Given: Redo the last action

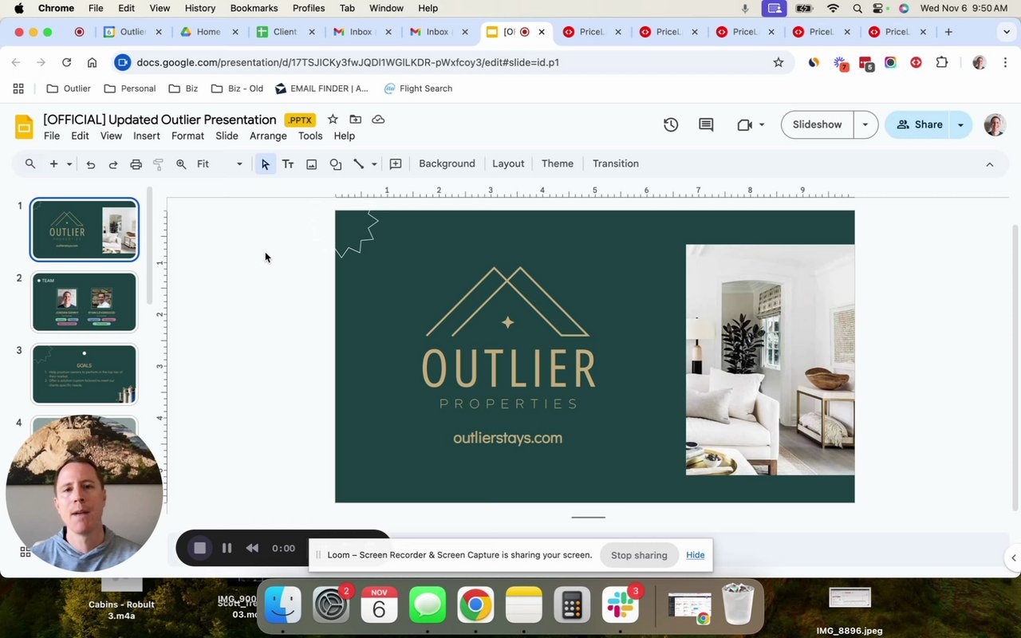Looking at the screenshot, I should point(113,164).
